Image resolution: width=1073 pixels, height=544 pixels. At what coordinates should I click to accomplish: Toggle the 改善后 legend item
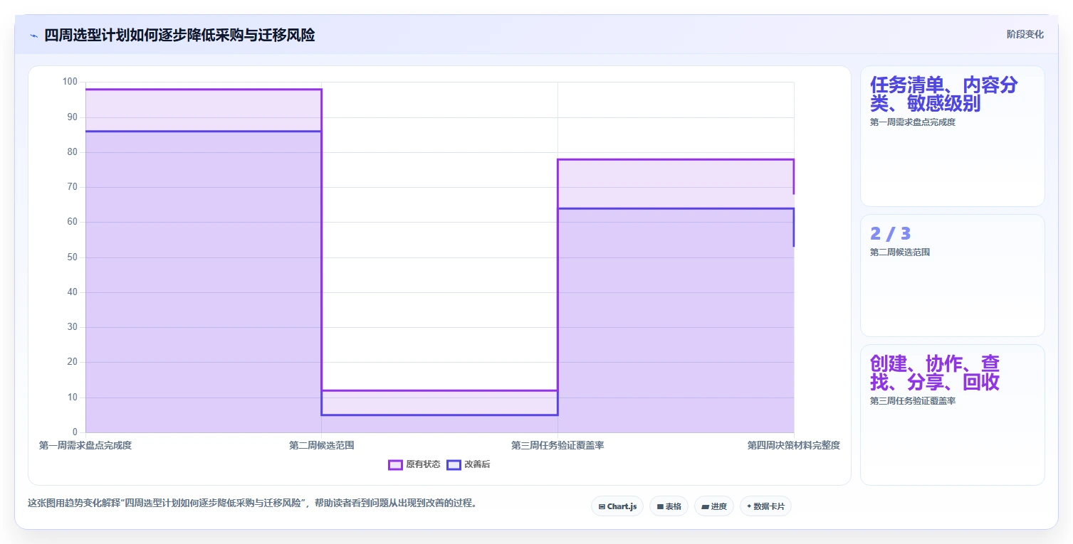coord(469,464)
